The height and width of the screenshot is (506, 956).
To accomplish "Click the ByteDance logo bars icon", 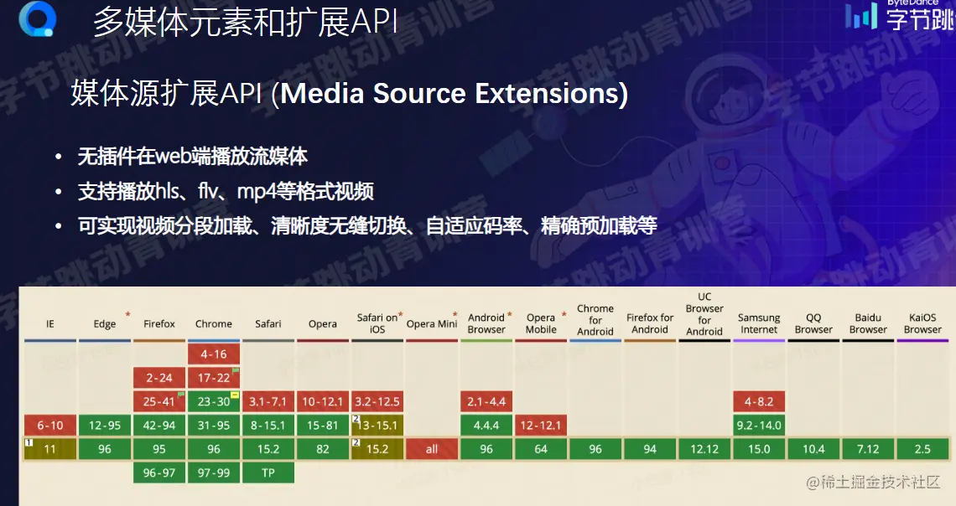I will (x=861, y=16).
